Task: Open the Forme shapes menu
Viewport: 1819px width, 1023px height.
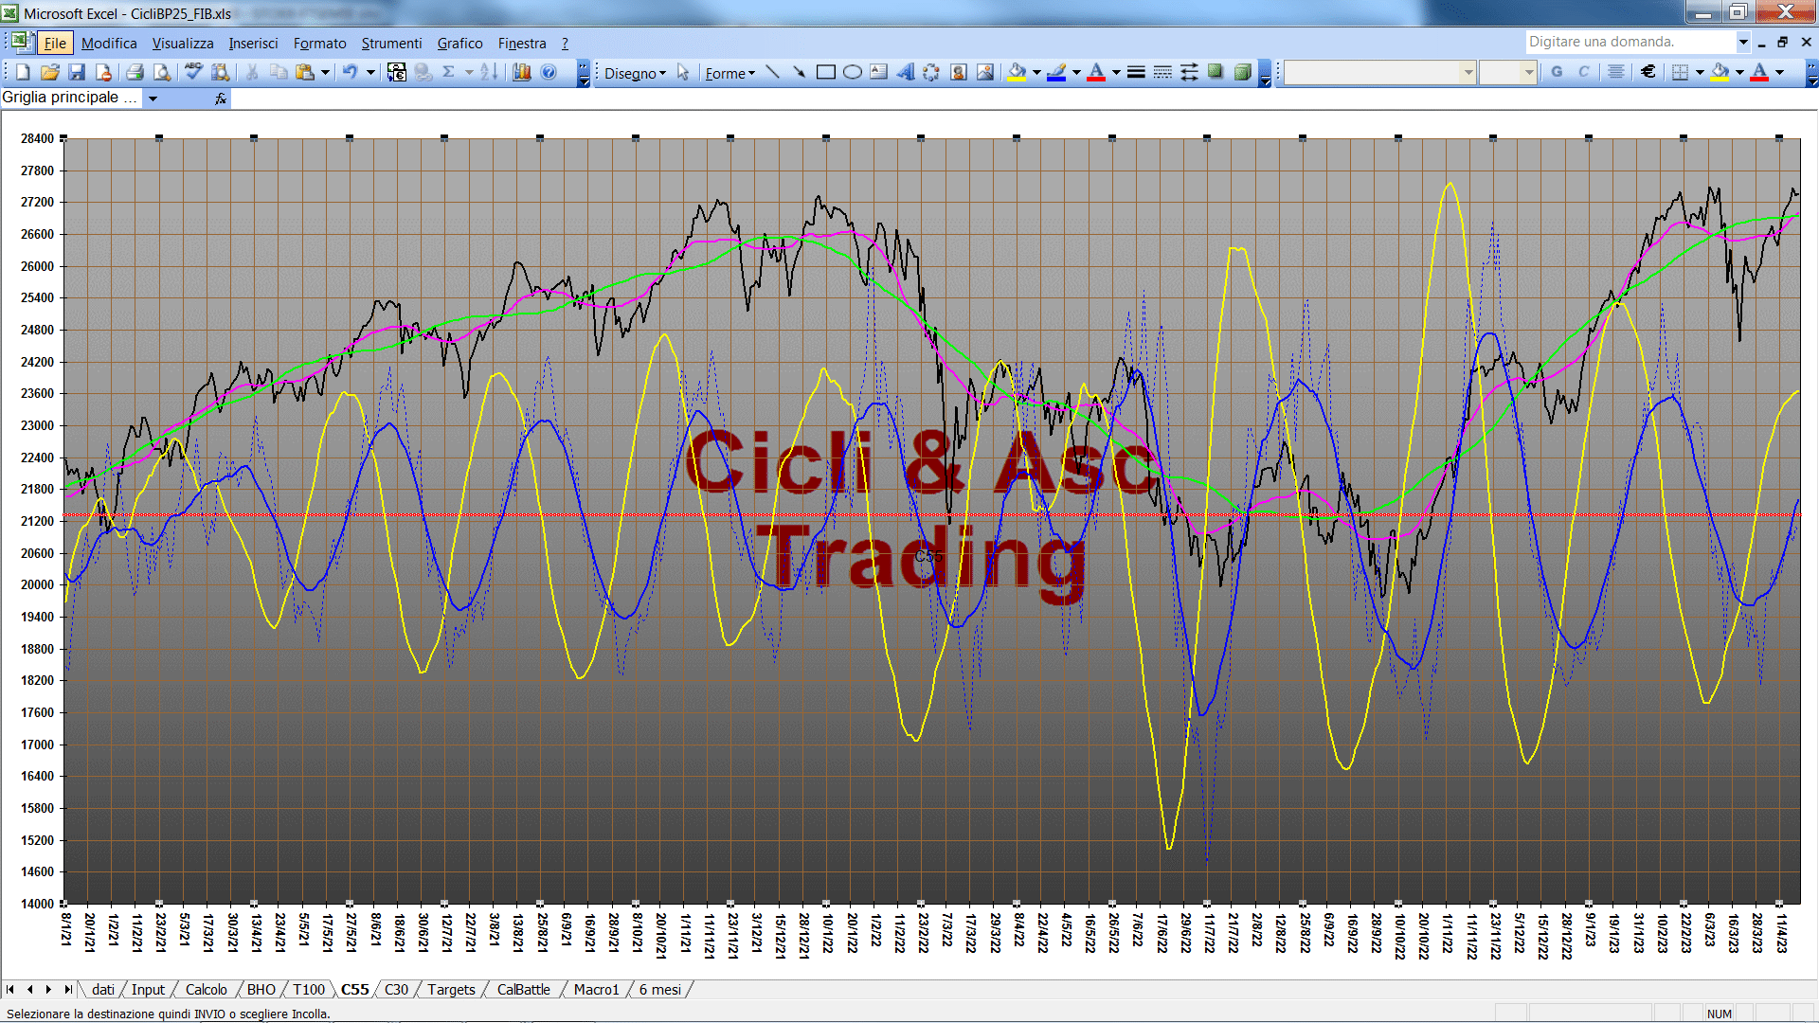Action: [729, 73]
